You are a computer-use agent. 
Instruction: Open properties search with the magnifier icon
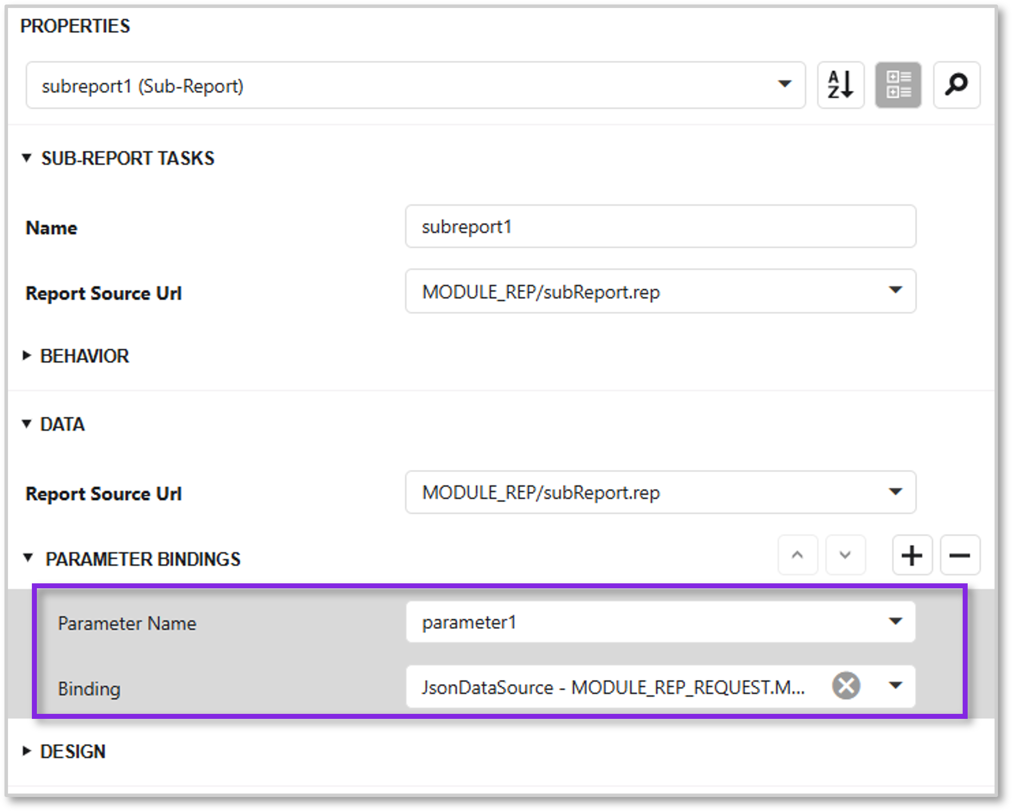coord(957,85)
